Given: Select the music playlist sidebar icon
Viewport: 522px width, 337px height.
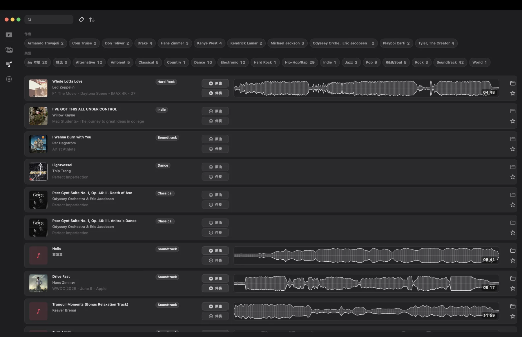Looking at the screenshot, I should pyautogui.click(x=9, y=64).
